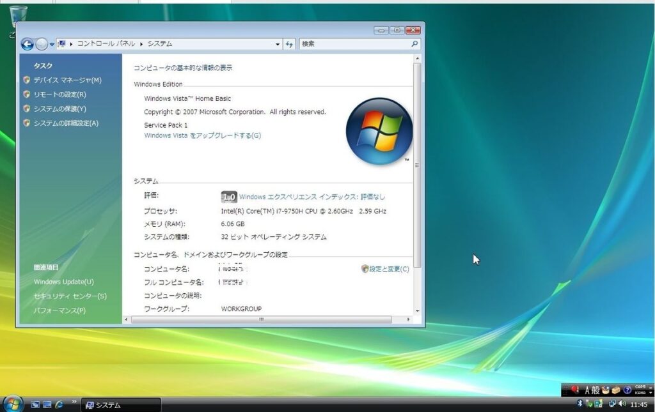Click the horizontal scrollbar right arrow
The image size is (655, 412).
click(x=408, y=319)
